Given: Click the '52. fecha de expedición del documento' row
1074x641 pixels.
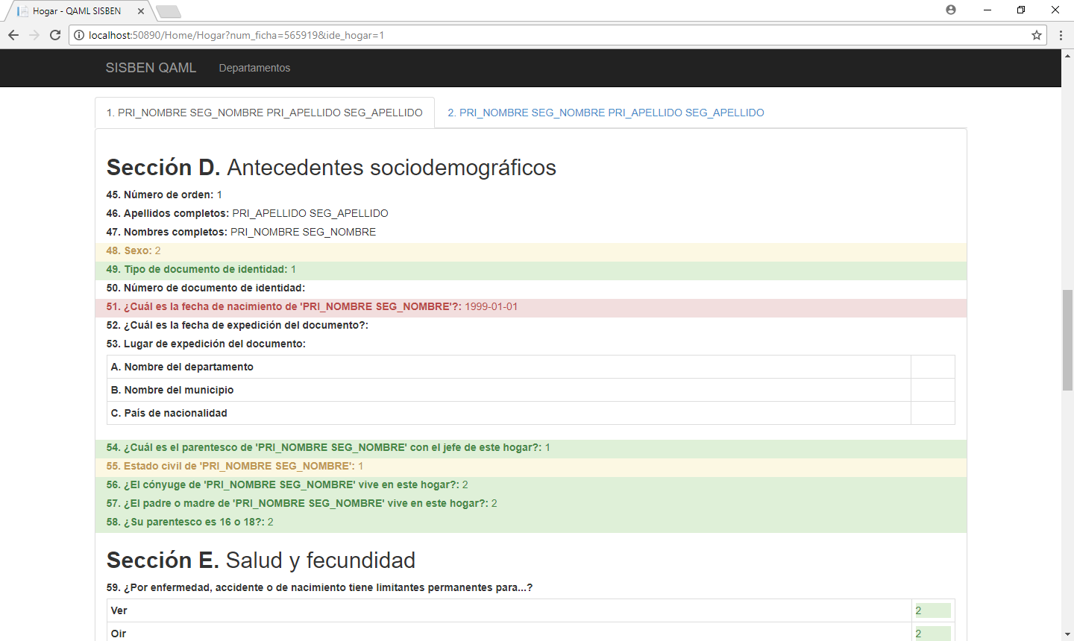Looking at the screenshot, I should tap(531, 325).
